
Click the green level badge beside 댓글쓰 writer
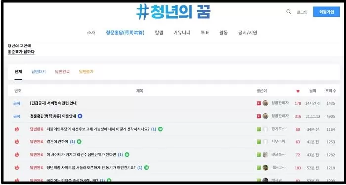click(259, 155)
